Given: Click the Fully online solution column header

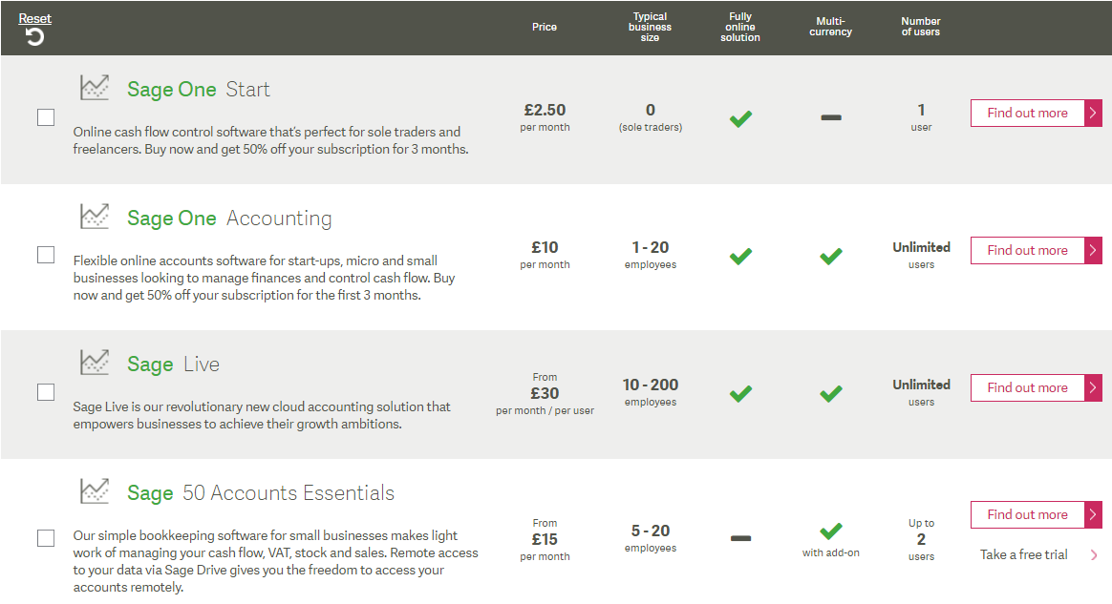Looking at the screenshot, I should click(x=740, y=27).
